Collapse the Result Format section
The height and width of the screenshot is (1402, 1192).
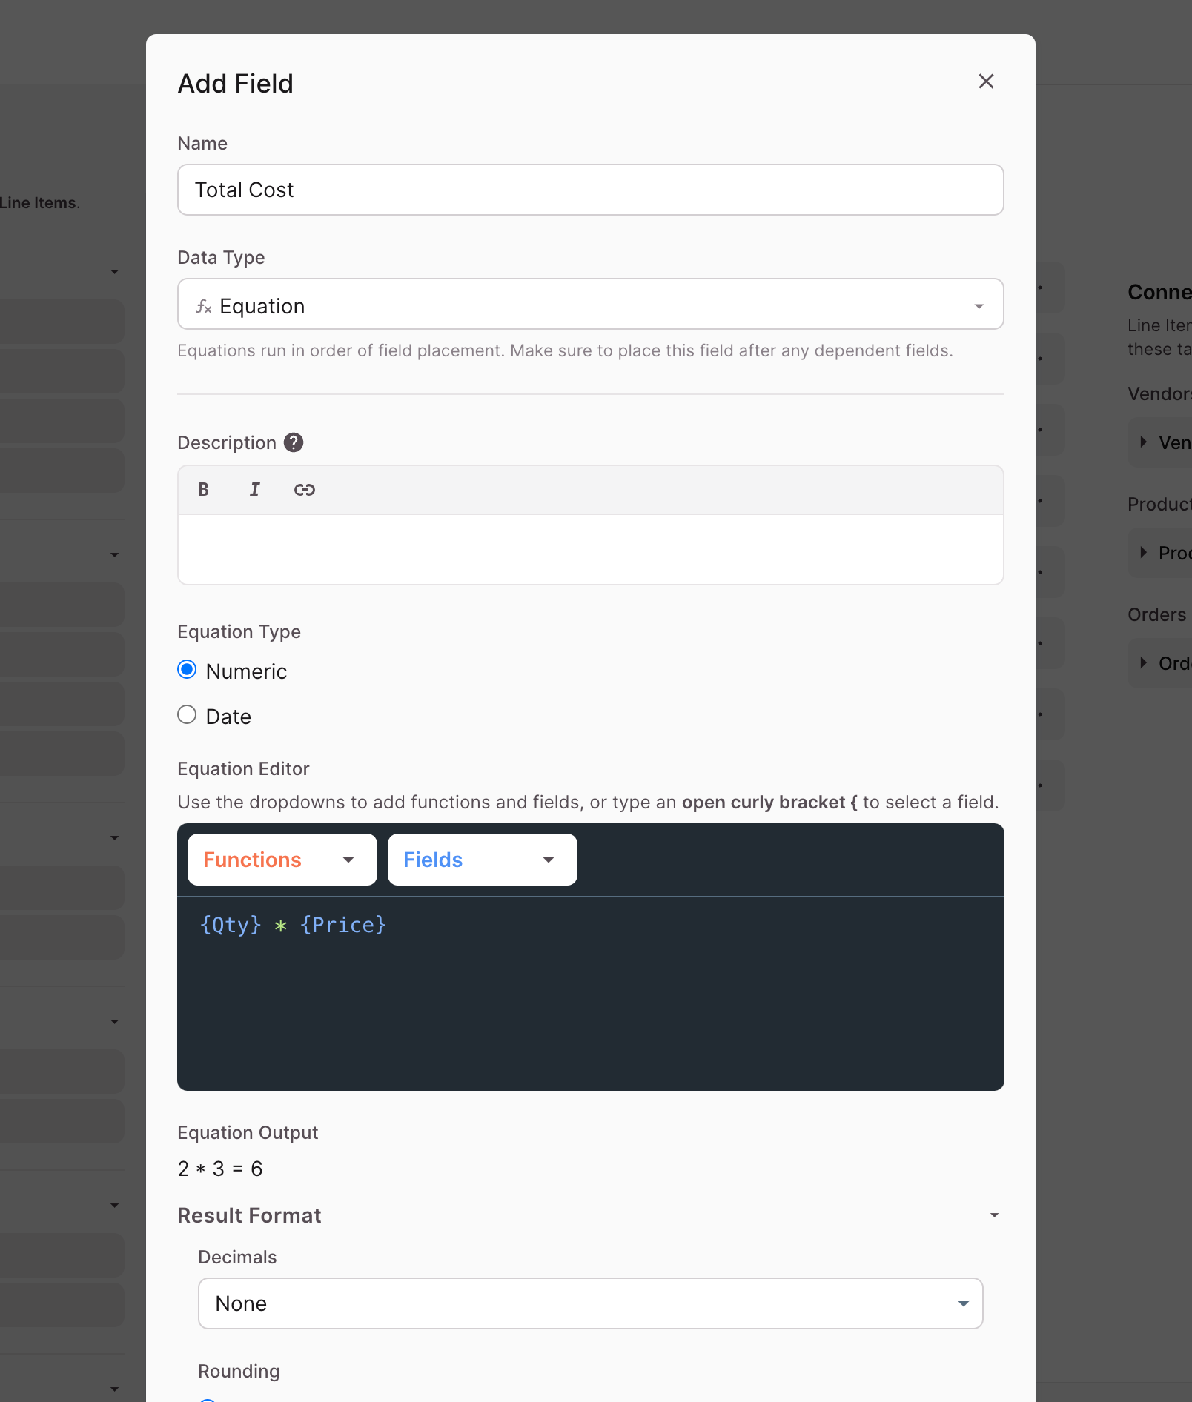[x=994, y=1215]
